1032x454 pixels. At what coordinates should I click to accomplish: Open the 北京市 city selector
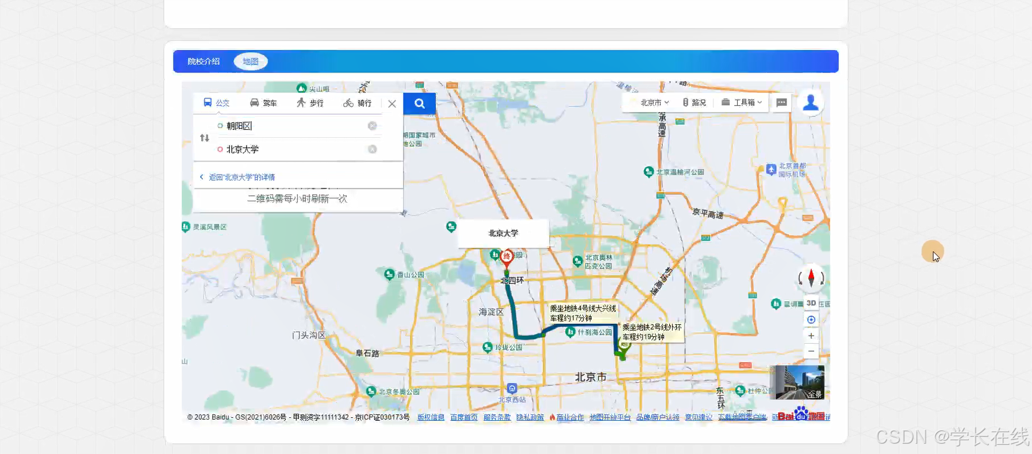tap(655, 103)
